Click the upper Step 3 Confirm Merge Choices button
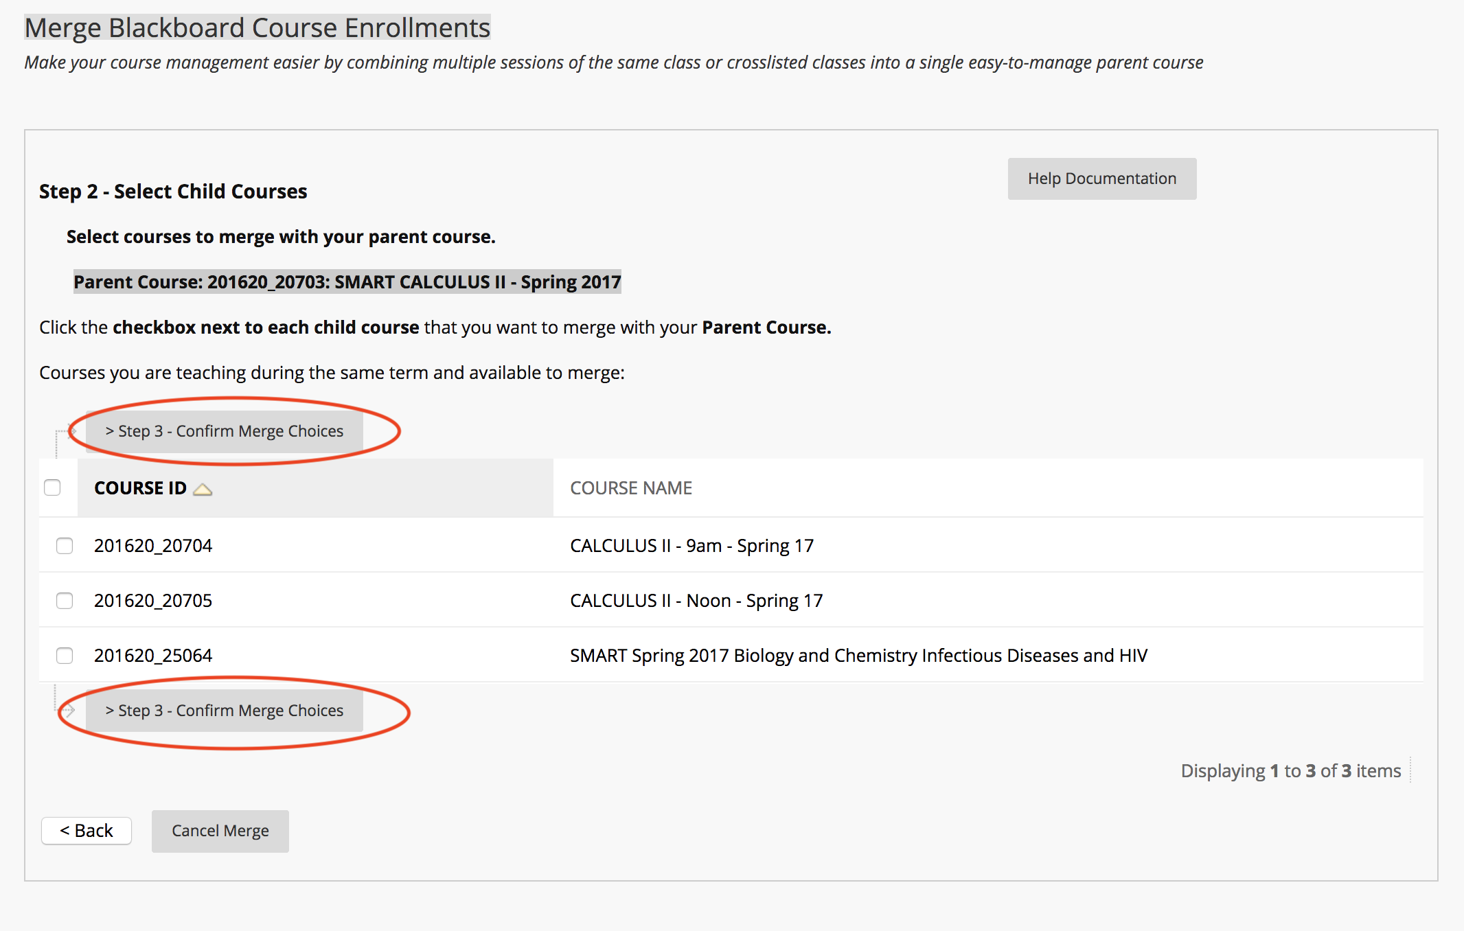1464x931 pixels. pos(224,431)
